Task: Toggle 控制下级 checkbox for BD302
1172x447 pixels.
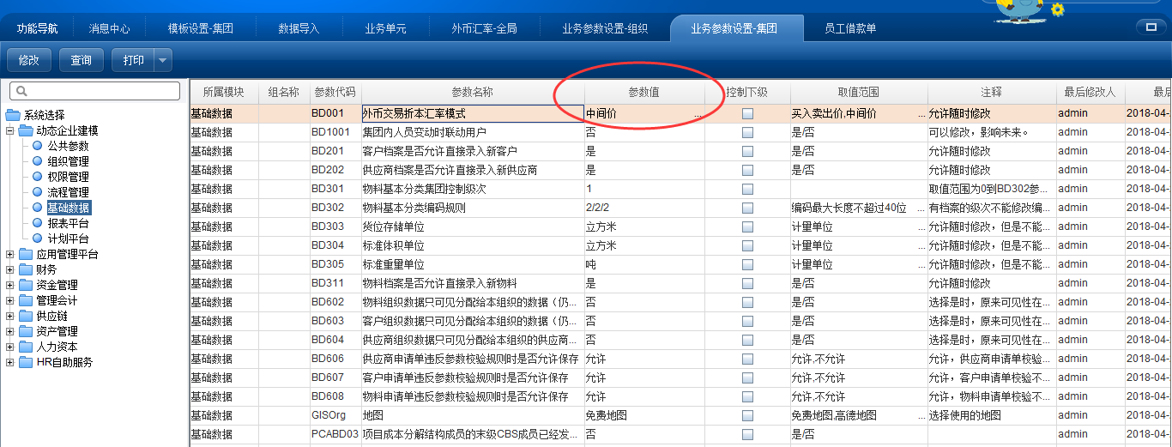Action: [748, 208]
